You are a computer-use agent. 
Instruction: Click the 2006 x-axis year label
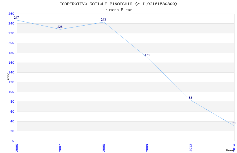pyautogui.click(x=17, y=147)
